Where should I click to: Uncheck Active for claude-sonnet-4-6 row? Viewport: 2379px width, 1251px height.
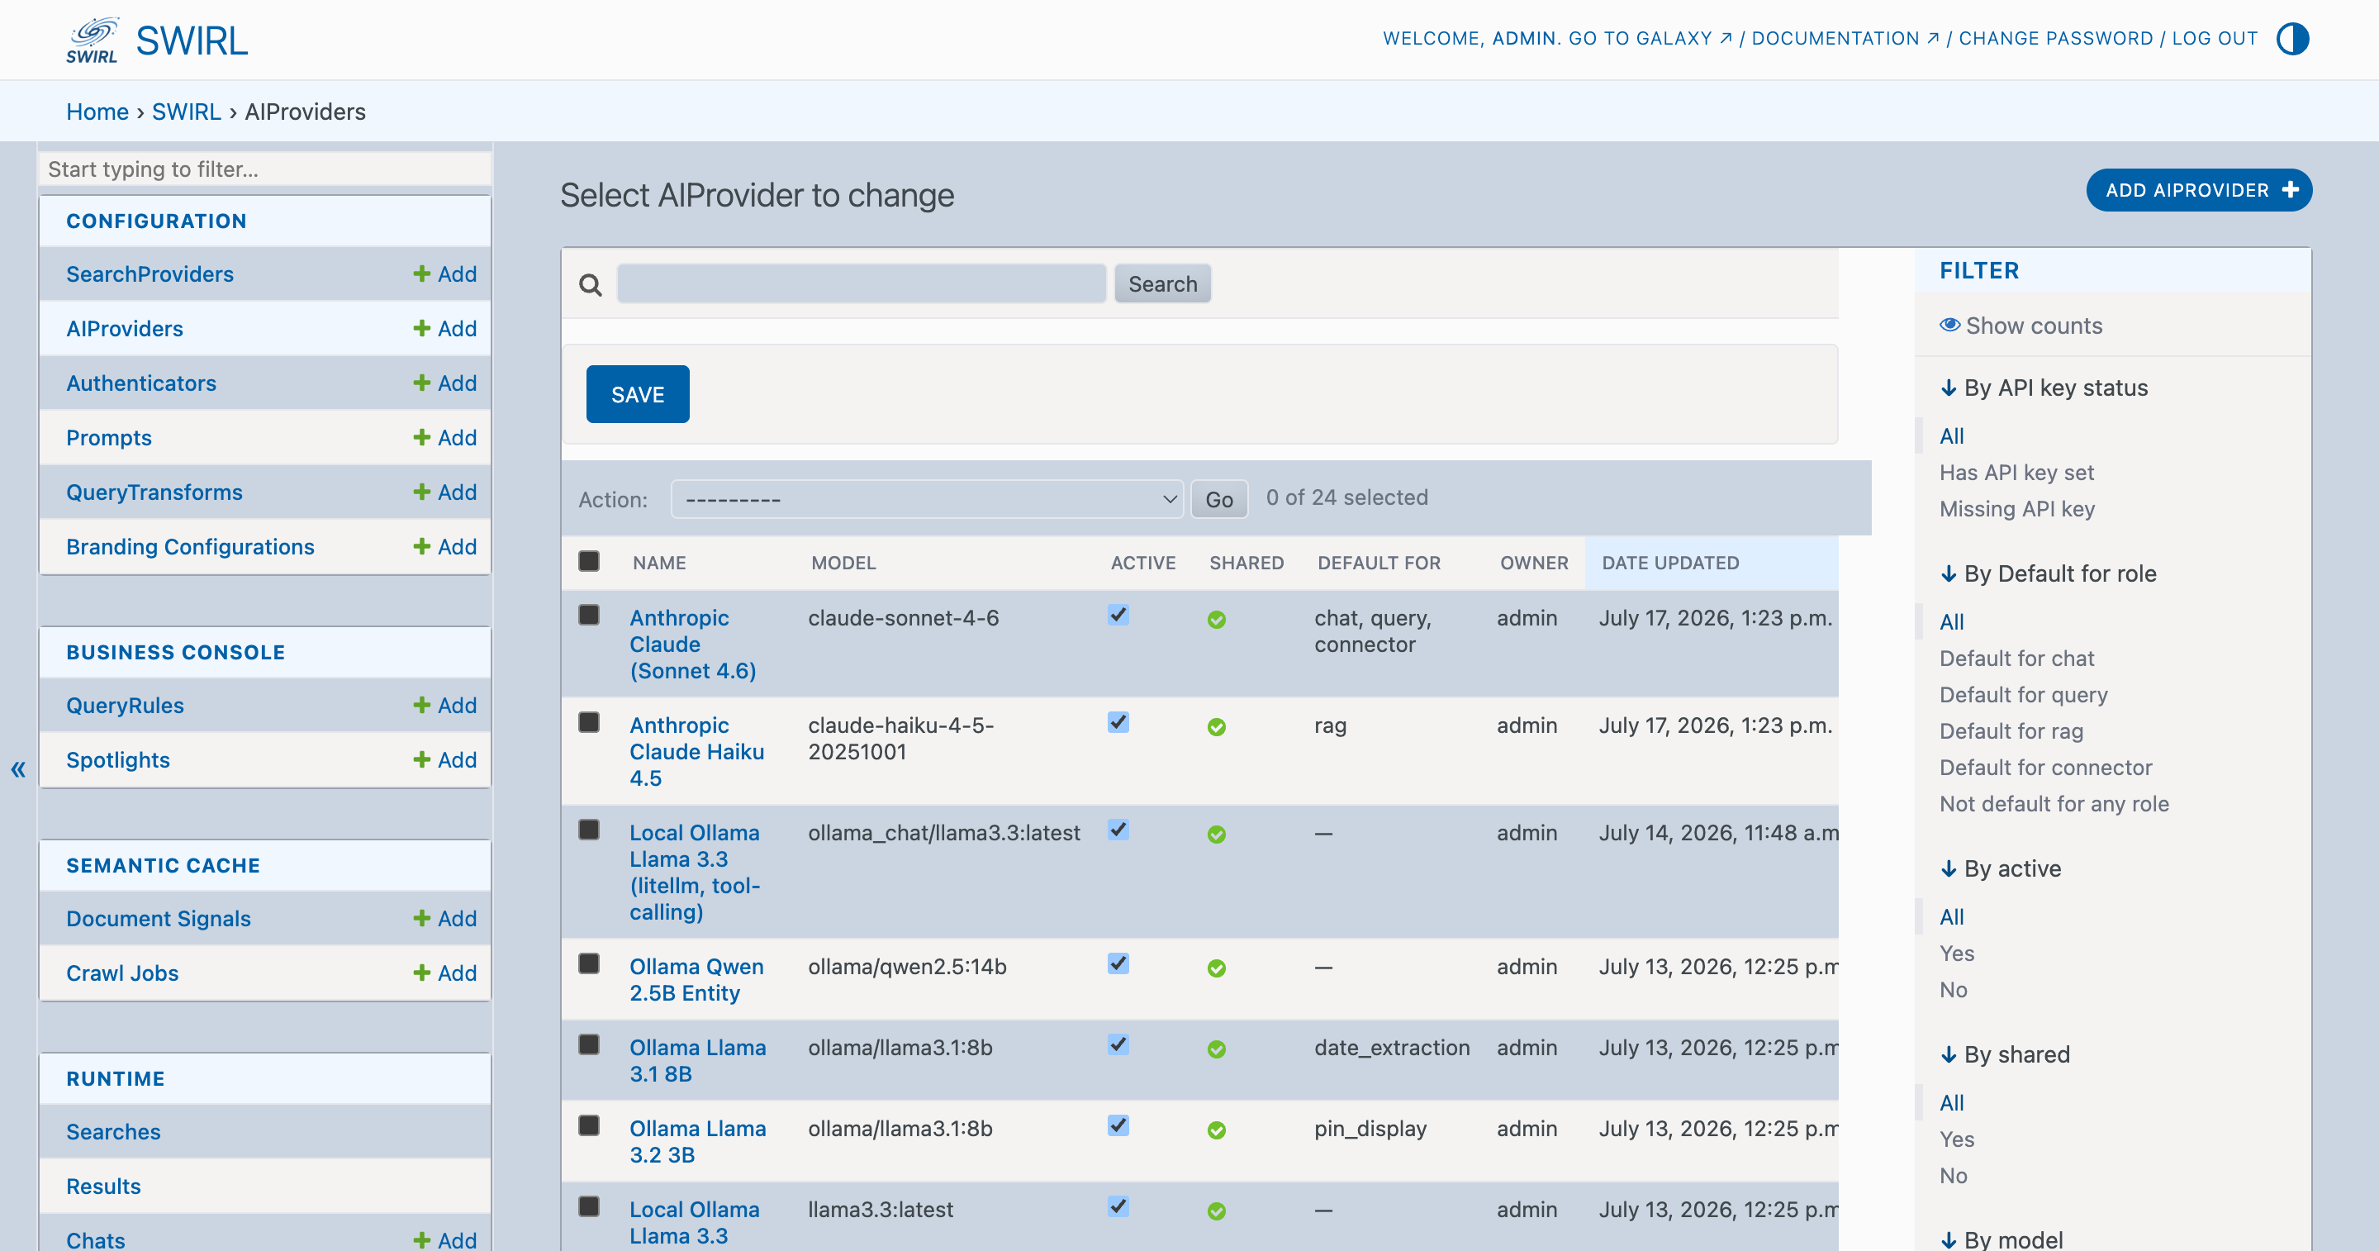pyautogui.click(x=1118, y=615)
